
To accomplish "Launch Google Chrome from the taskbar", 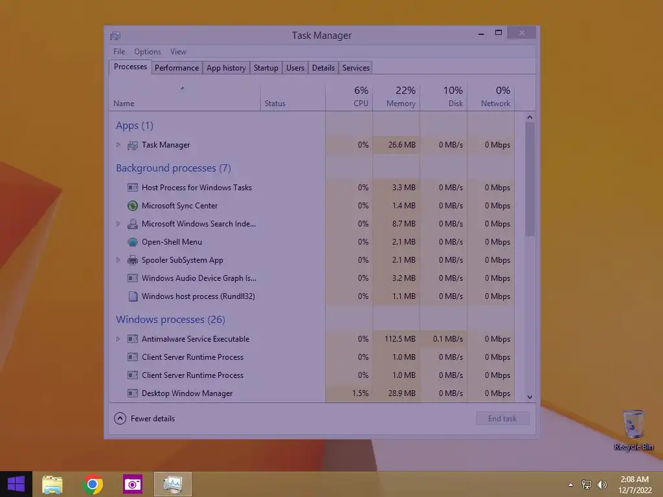I will tap(93, 484).
